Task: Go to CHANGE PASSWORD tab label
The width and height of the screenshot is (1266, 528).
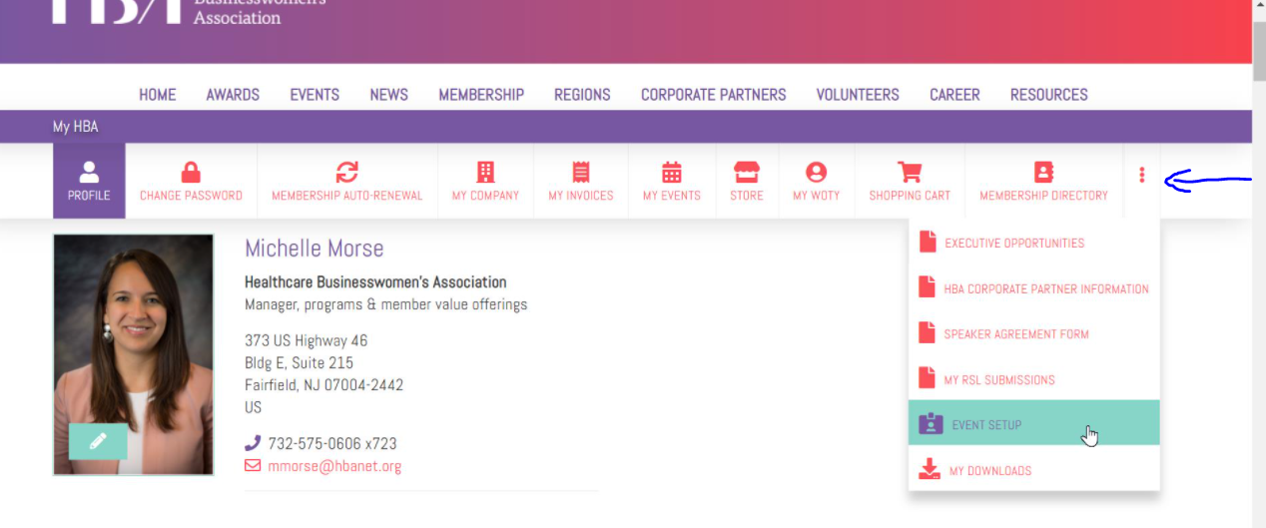Action: click(x=191, y=196)
